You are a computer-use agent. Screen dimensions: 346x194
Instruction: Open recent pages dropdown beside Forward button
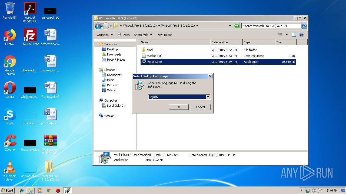[x=111, y=26]
